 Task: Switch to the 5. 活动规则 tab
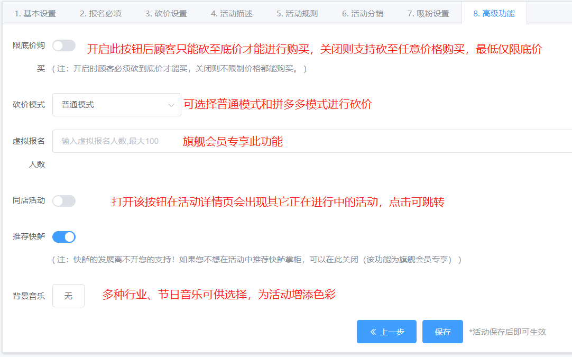[297, 14]
